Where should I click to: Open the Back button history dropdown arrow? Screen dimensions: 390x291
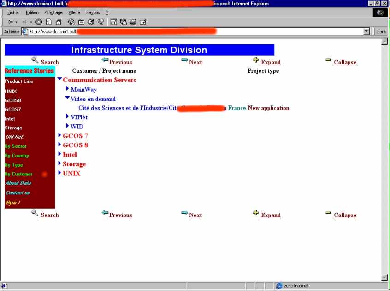(x=16, y=22)
